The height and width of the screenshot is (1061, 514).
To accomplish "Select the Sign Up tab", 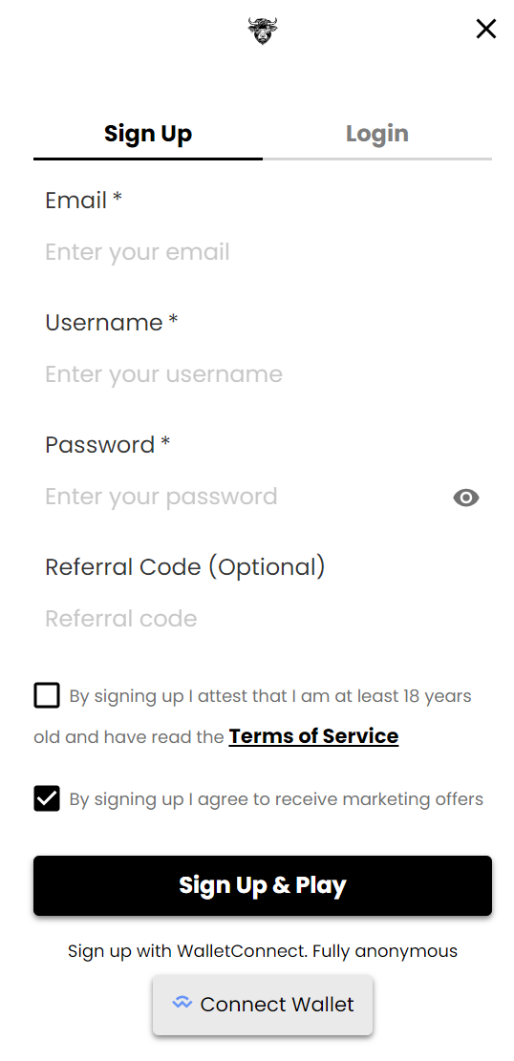I will pos(148,134).
